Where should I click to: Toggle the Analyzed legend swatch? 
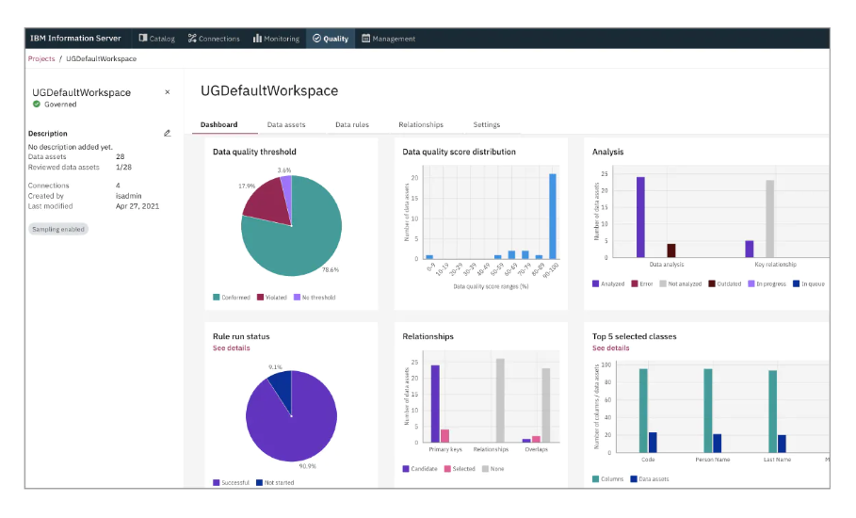click(x=595, y=283)
